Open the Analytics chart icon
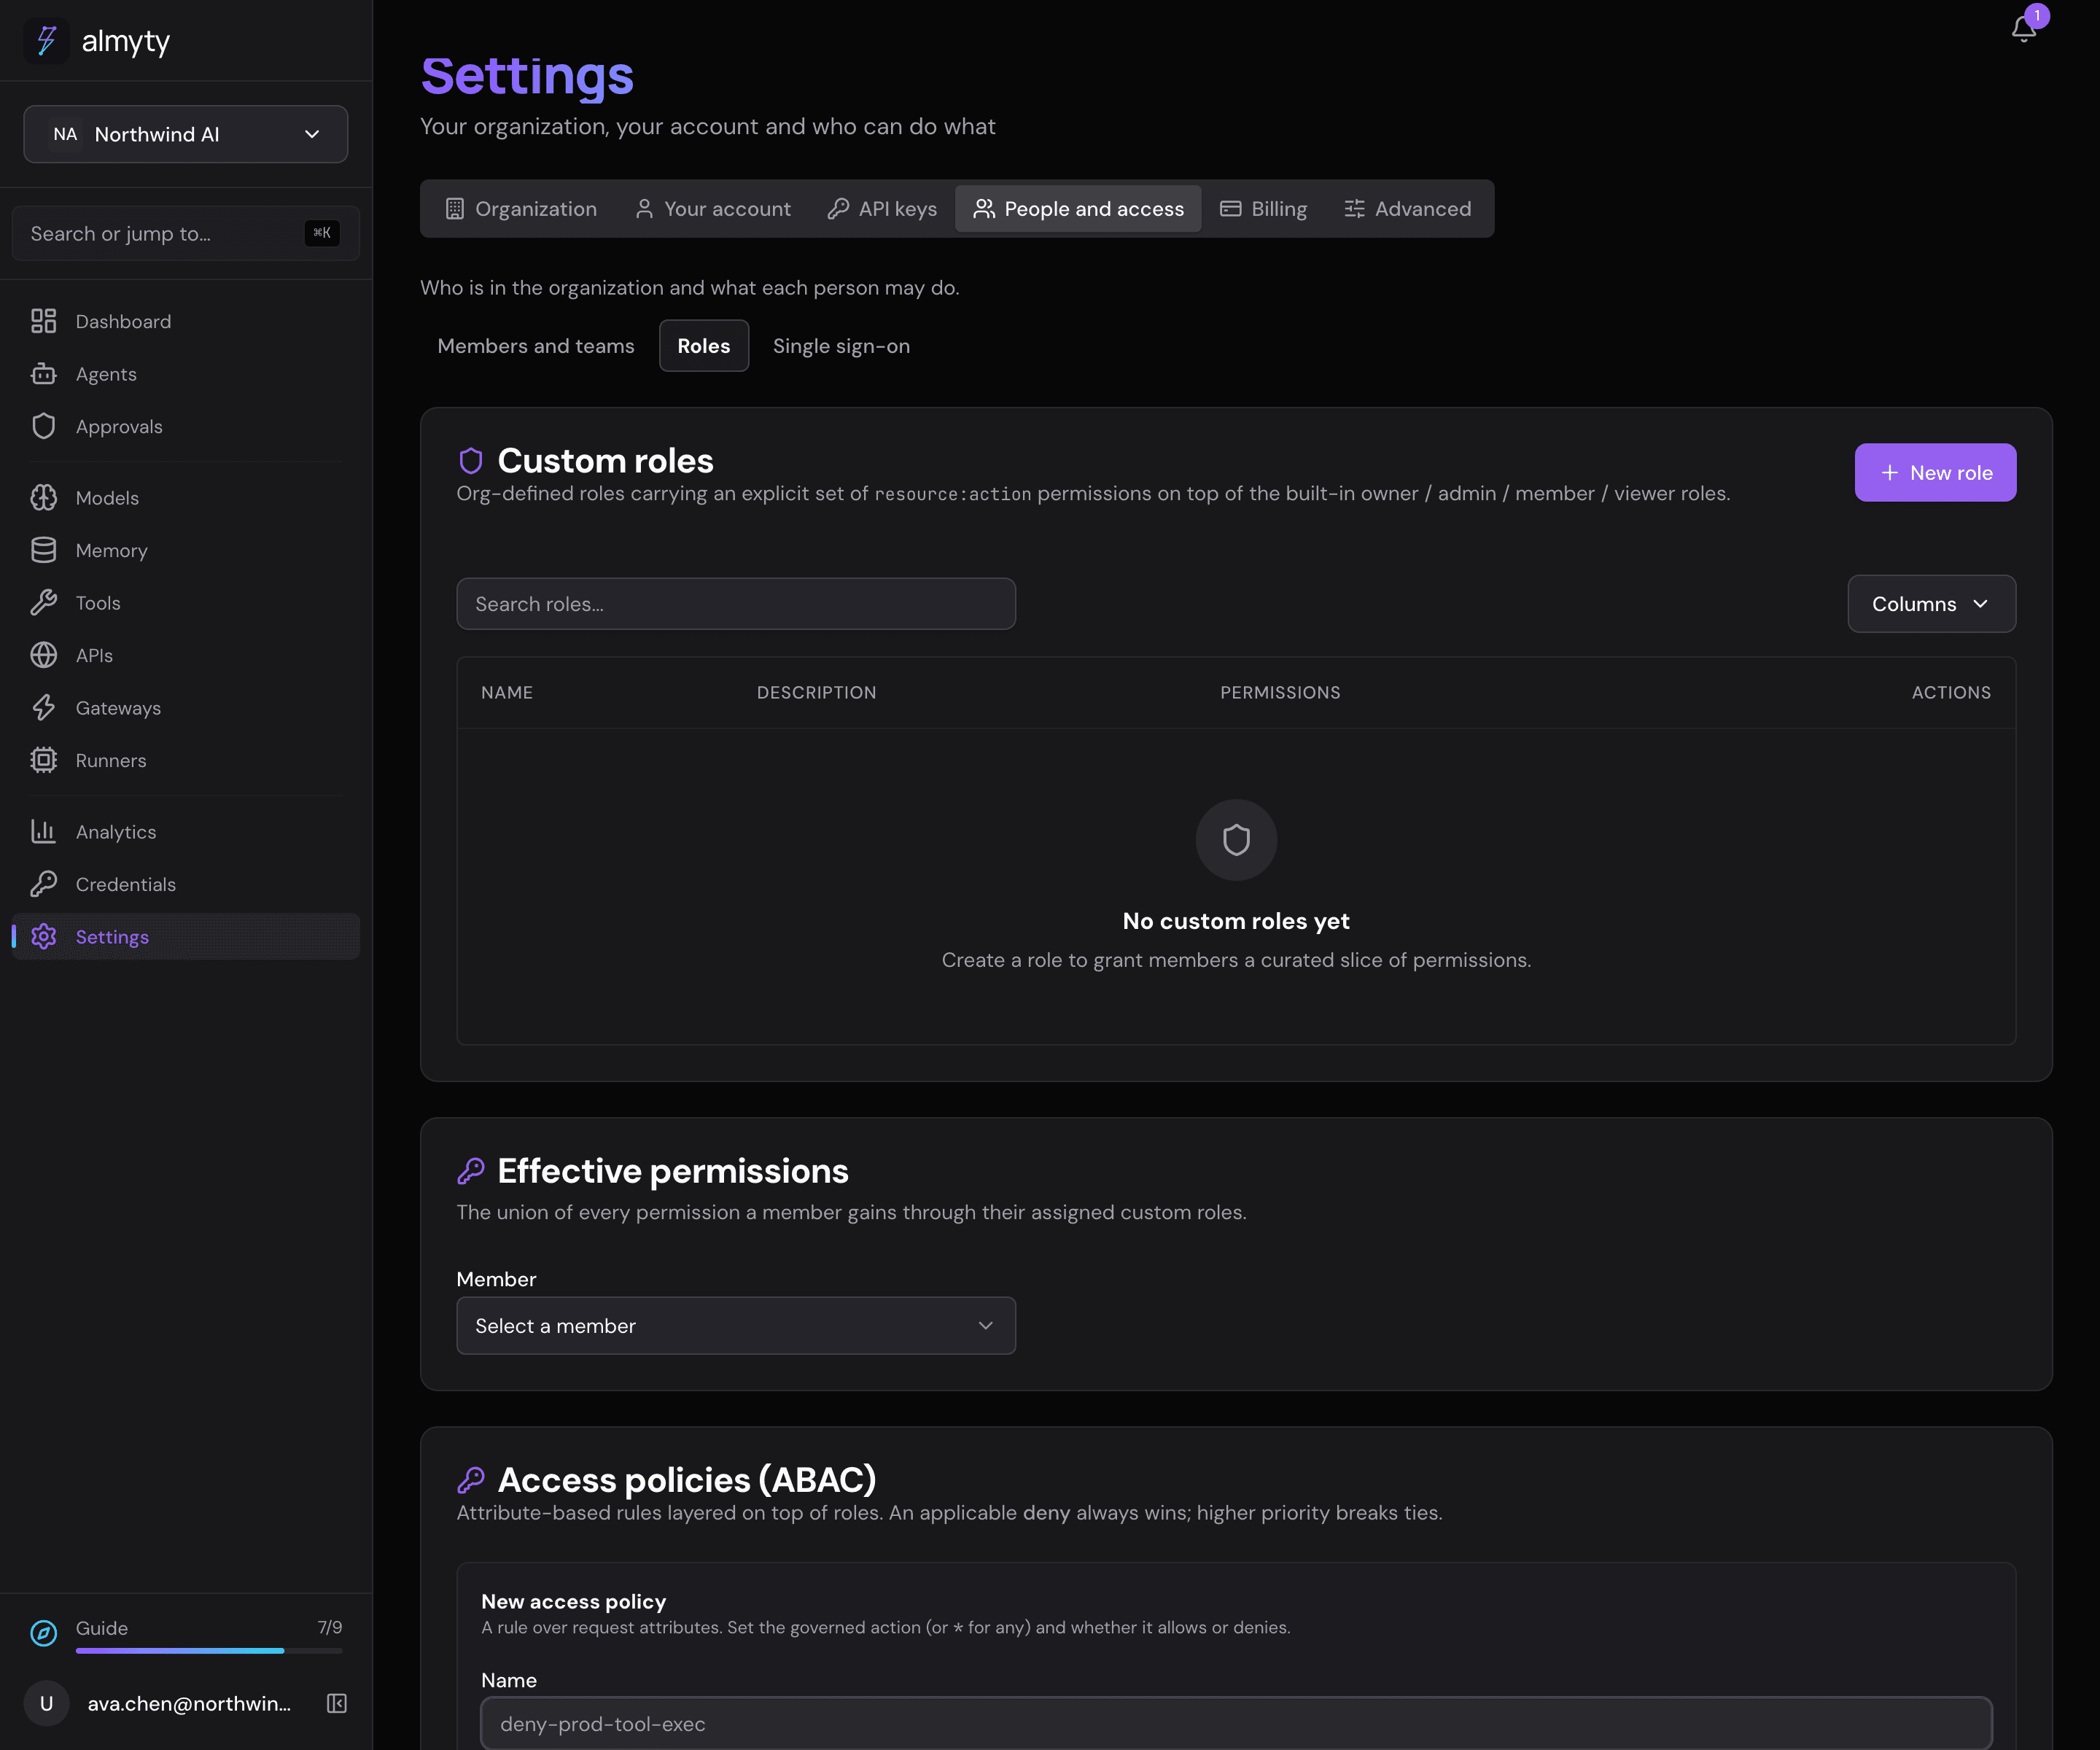 pyautogui.click(x=44, y=832)
